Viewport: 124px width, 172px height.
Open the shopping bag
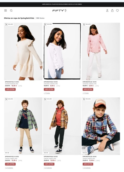[112, 10]
